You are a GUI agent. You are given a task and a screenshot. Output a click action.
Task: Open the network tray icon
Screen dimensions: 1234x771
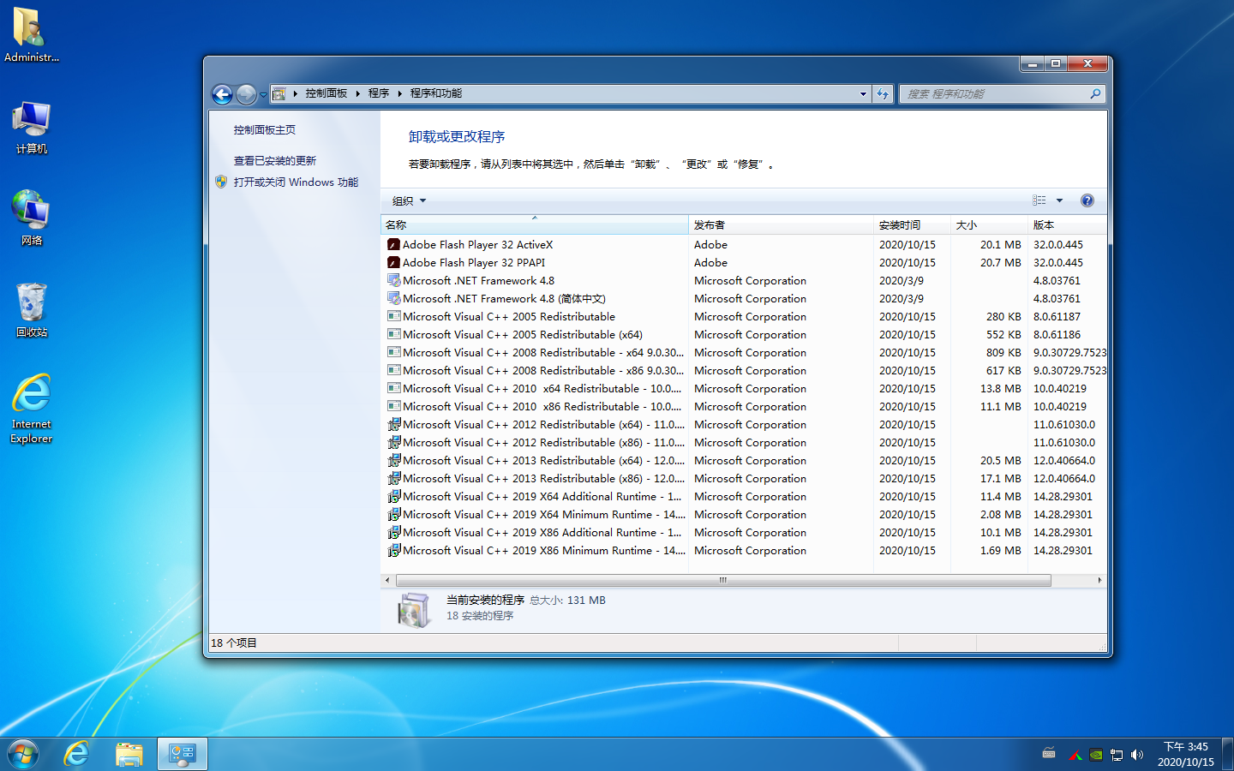[1116, 755]
